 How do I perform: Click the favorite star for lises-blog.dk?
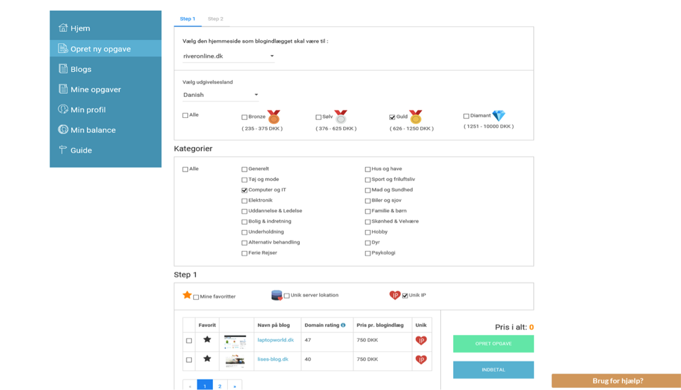(x=207, y=359)
